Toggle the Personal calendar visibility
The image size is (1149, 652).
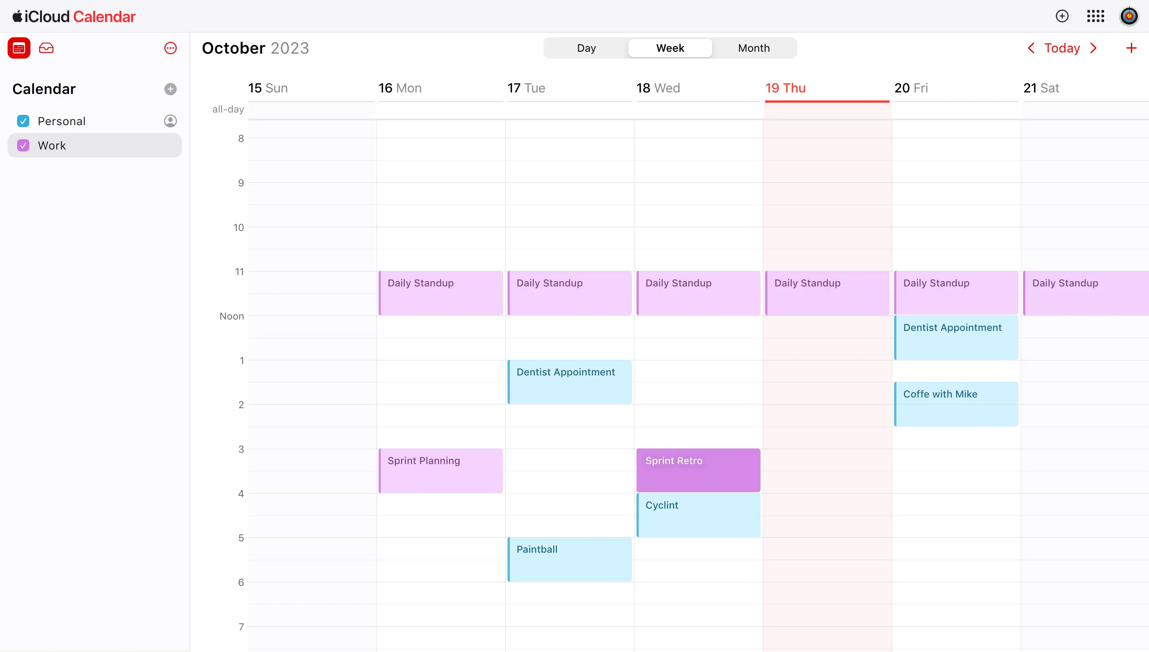[23, 121]
